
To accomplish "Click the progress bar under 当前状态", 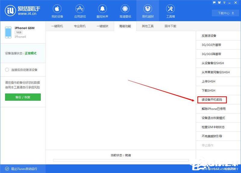I will point(121,160).
